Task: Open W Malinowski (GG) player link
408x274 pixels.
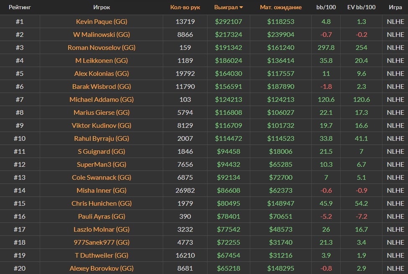Action: (102, 34)
